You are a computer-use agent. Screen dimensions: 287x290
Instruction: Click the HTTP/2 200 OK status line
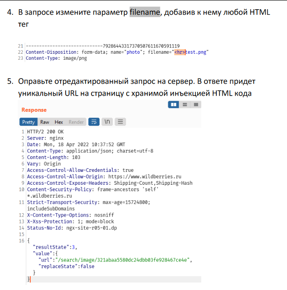point(45,132)
